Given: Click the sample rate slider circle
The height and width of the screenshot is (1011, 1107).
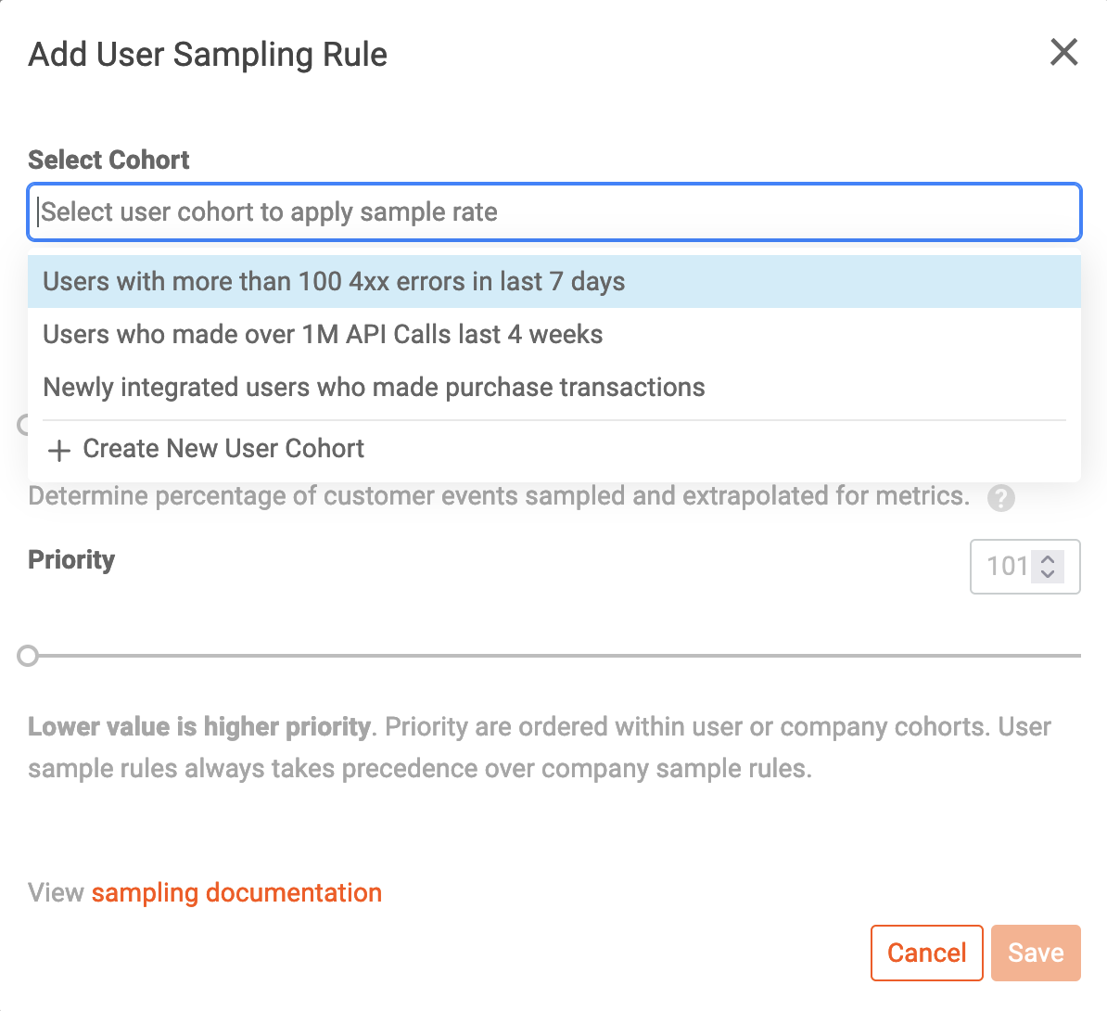Looking at the screenshot, I should 25,426.
